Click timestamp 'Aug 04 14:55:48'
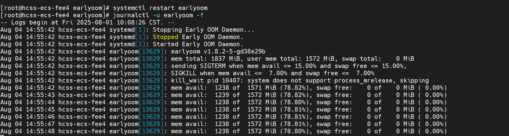Viewport: 509px width, 136px height. 28,131
